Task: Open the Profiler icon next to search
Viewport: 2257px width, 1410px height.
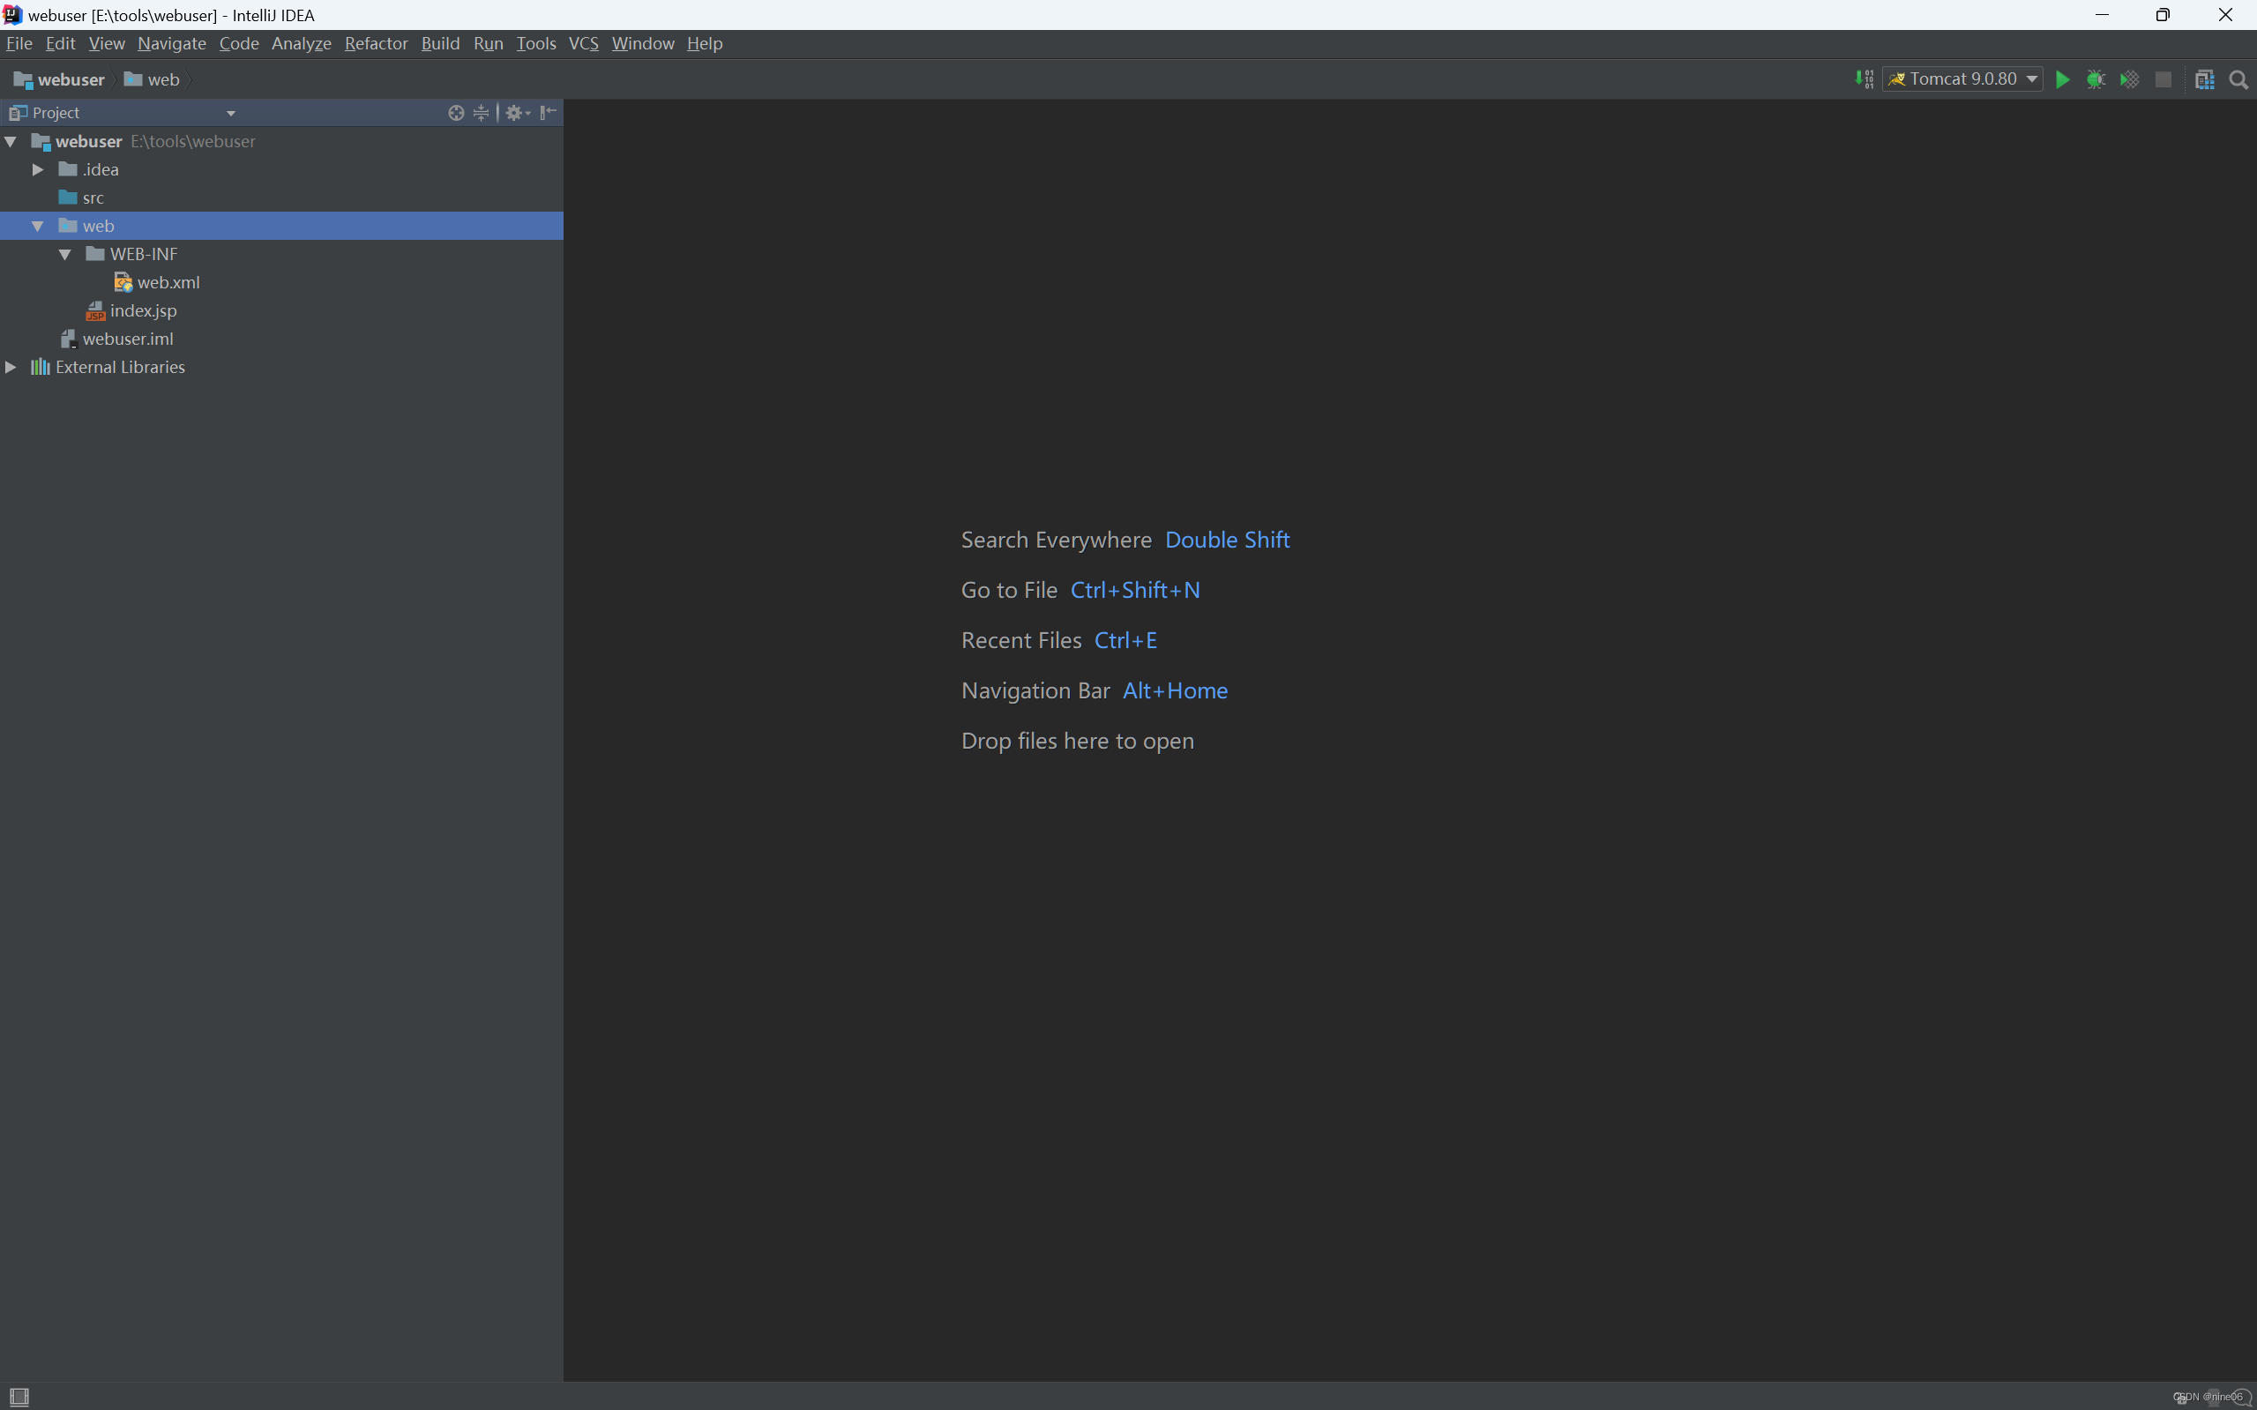Action: pos(2204,79)
